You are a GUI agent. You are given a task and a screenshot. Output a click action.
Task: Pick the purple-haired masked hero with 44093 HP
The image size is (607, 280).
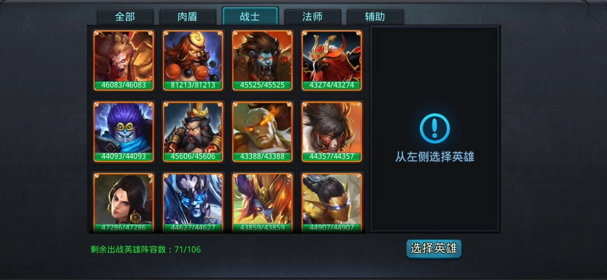click(x=123, y=132)
